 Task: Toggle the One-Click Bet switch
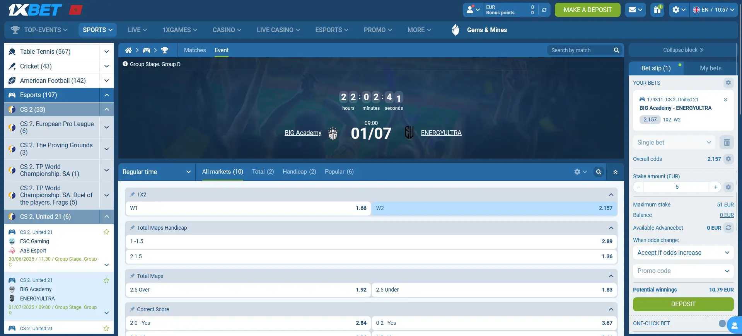tap(722, 323)
